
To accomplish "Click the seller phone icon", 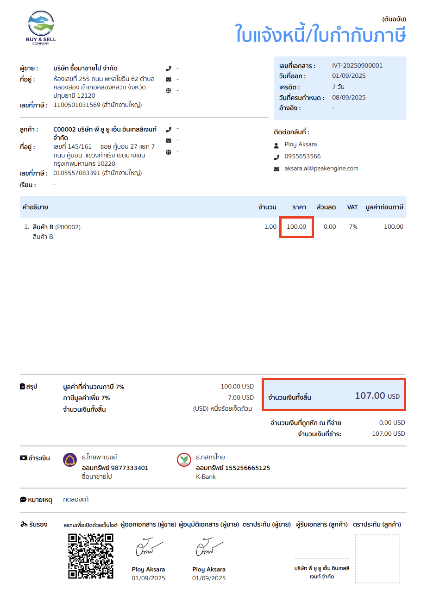I will click(168, 68).
